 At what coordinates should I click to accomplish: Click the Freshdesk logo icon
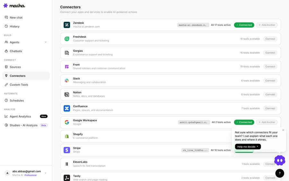coord(67,39)
